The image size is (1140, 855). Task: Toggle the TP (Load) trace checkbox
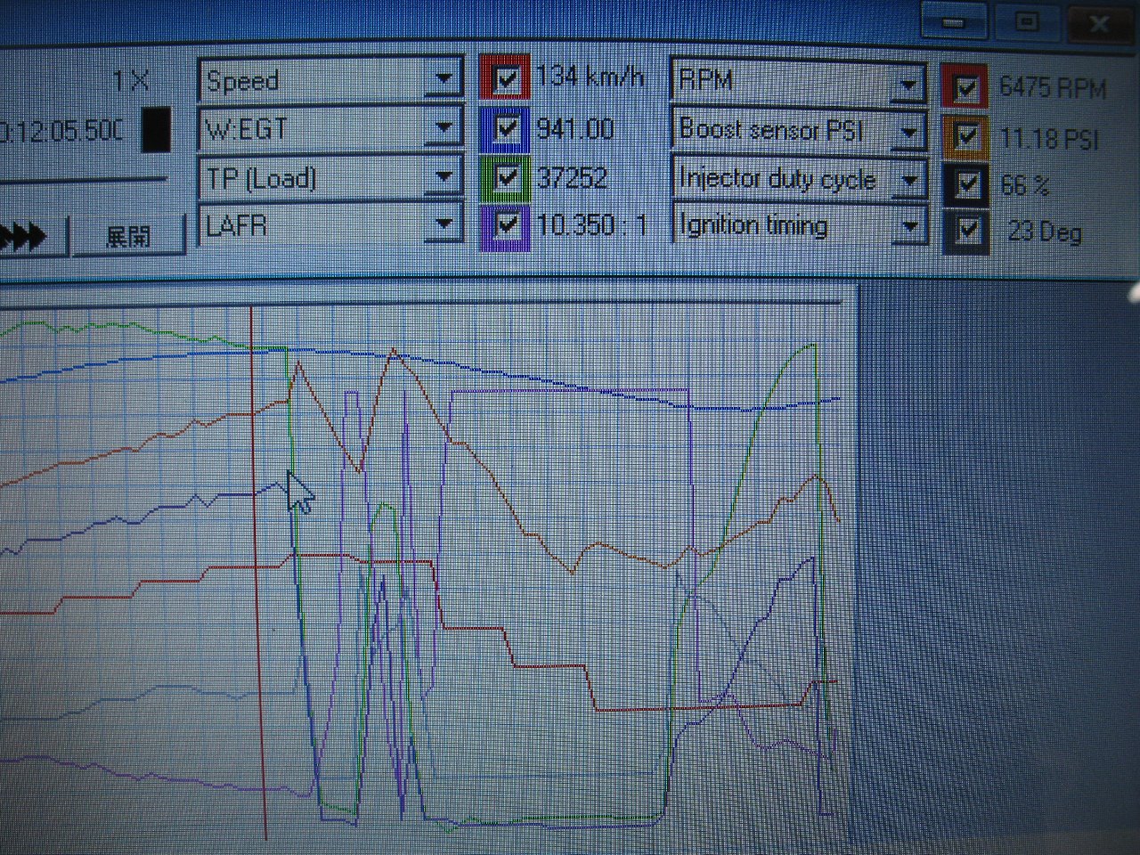click(x=506, y=176)
